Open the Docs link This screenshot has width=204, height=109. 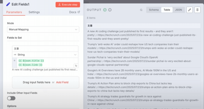75,12
